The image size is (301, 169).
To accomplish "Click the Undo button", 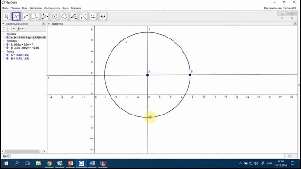I will click(282, 14).
